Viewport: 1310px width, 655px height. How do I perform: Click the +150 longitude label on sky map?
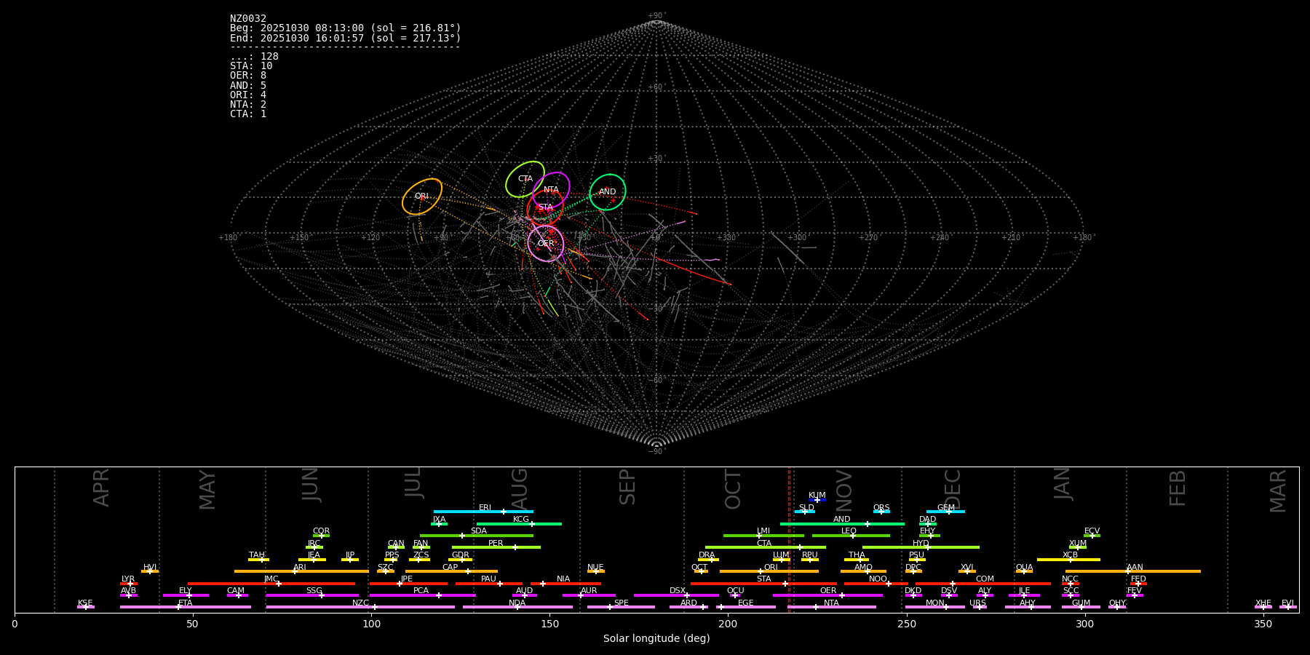pyautogui.click(x=299, y=238)
